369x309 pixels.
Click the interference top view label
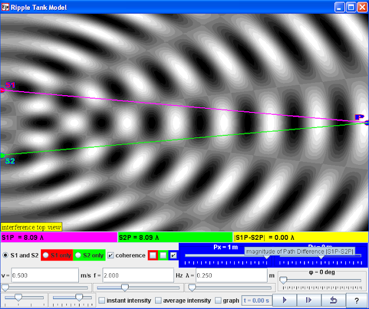31,227
